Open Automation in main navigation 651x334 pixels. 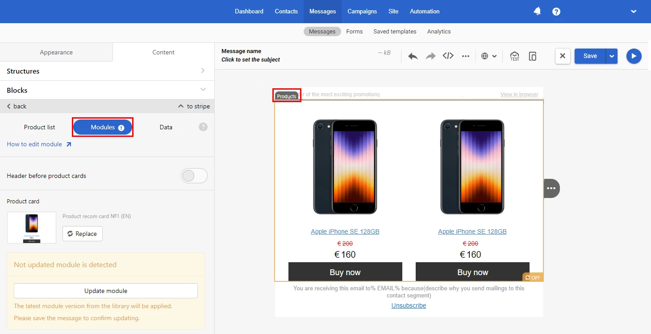pyautogui.click(x=425, y=12)
